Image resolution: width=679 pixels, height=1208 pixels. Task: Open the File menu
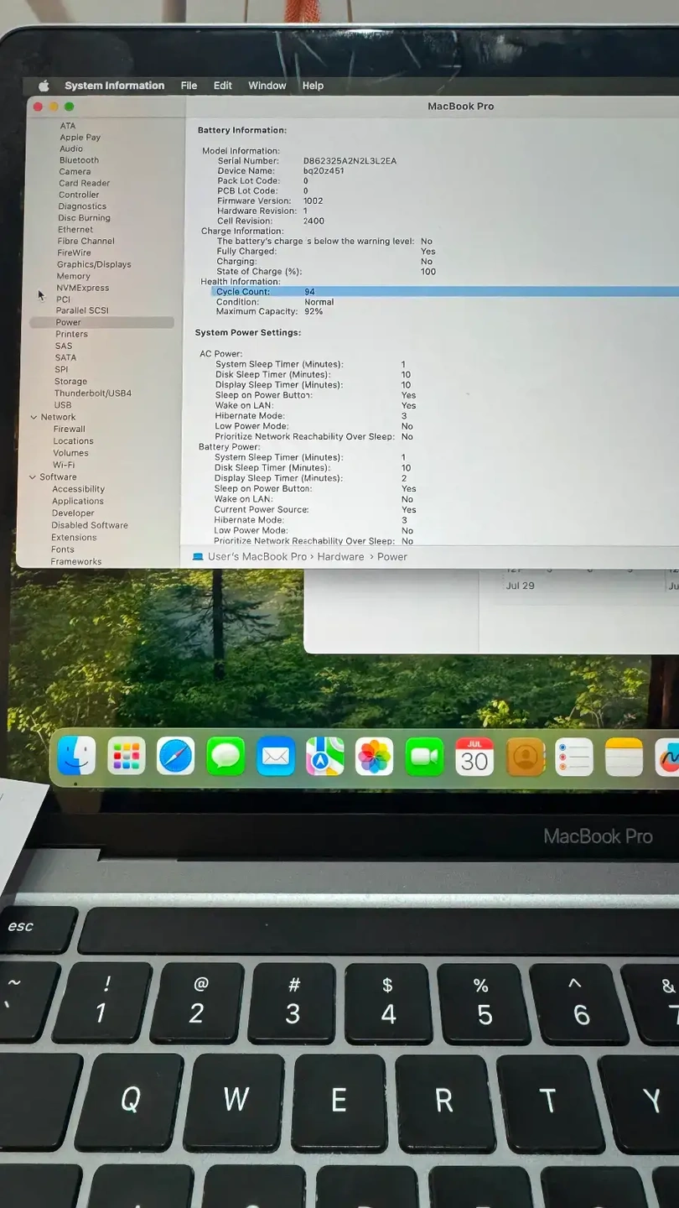[x=189, y=86]
